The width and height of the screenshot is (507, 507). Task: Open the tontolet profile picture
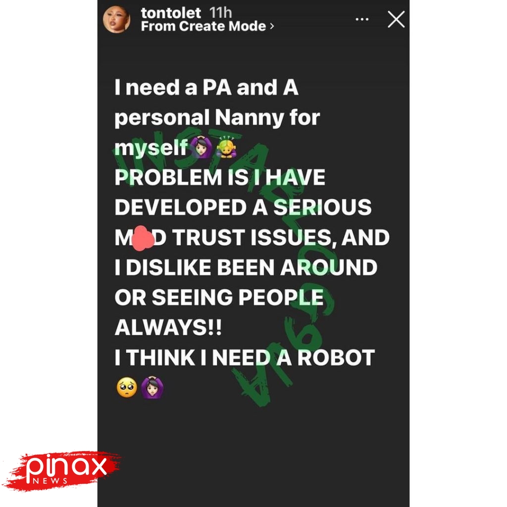[x=116, y=19]
